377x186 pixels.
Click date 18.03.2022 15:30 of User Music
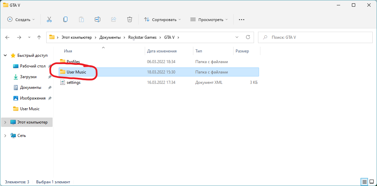161,72
